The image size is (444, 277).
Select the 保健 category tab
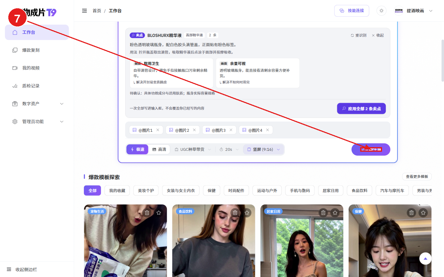pyautogui.click(x=212, y=191)
